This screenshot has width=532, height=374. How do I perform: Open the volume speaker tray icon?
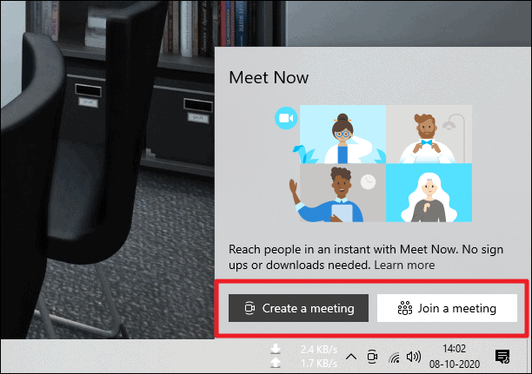[414, 357]
